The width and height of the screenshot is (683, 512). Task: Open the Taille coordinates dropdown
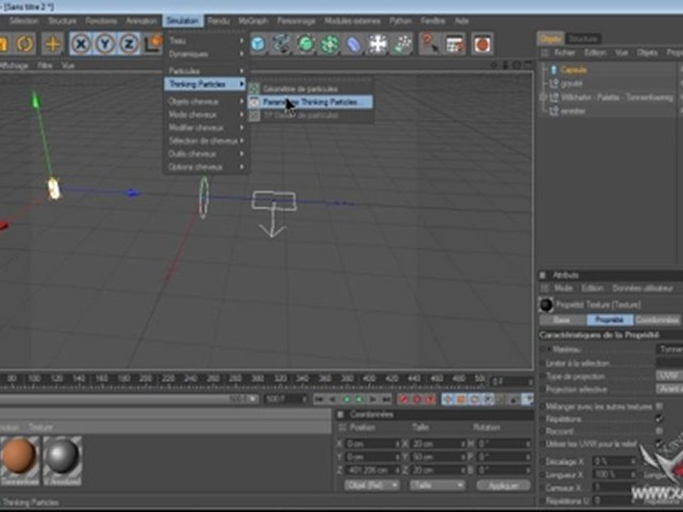[437, 485]
